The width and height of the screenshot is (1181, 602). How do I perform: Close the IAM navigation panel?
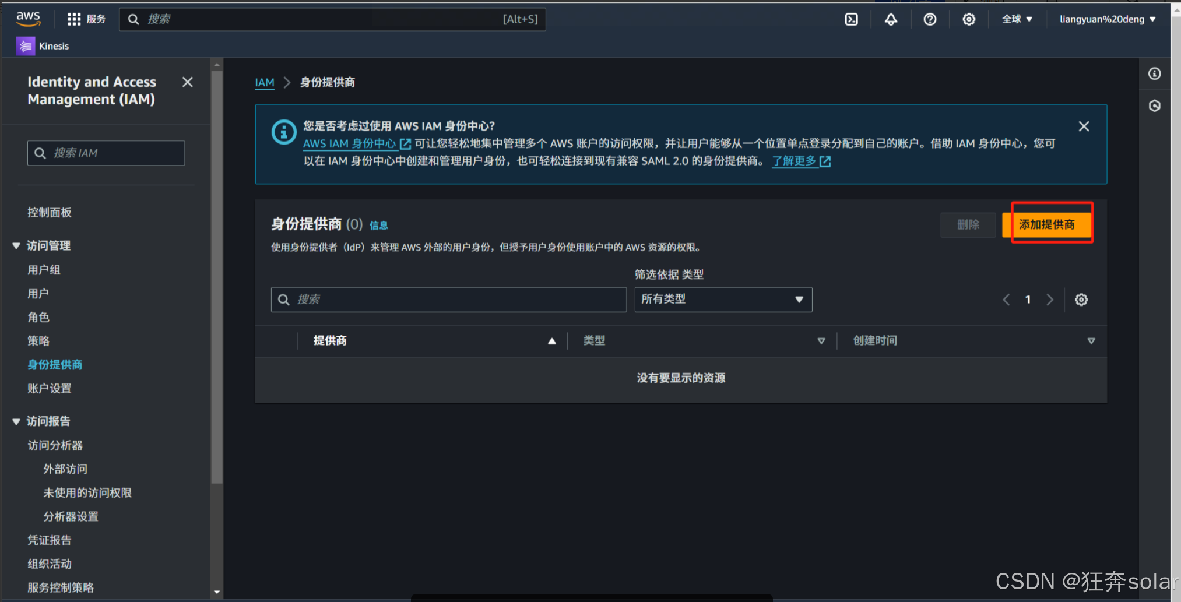pos(187,82)
